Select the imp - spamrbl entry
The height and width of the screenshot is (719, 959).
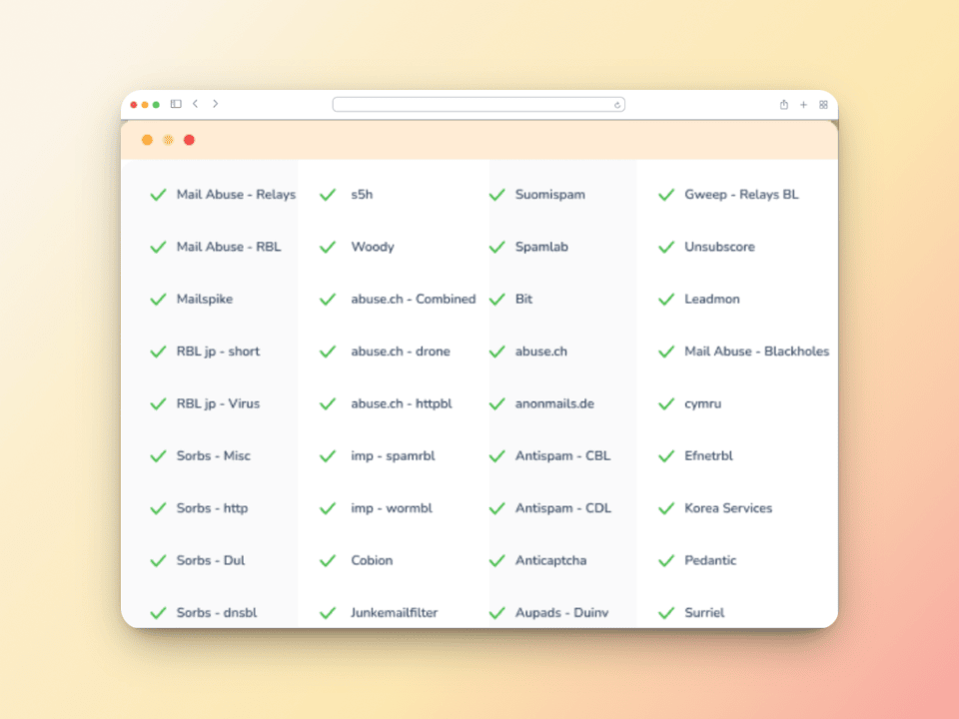tap(393, 456)
